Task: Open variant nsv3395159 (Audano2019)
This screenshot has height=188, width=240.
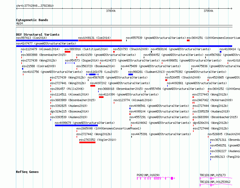Action: (211, 111)
